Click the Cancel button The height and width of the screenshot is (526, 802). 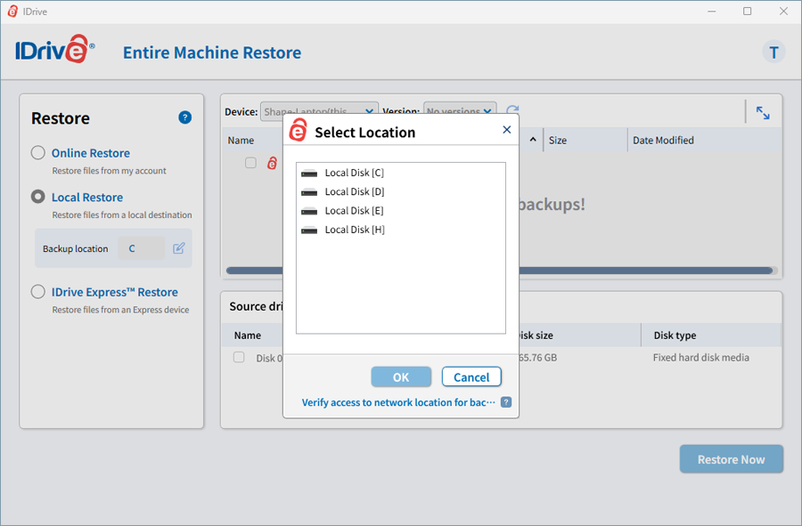(x=471, y=376)
